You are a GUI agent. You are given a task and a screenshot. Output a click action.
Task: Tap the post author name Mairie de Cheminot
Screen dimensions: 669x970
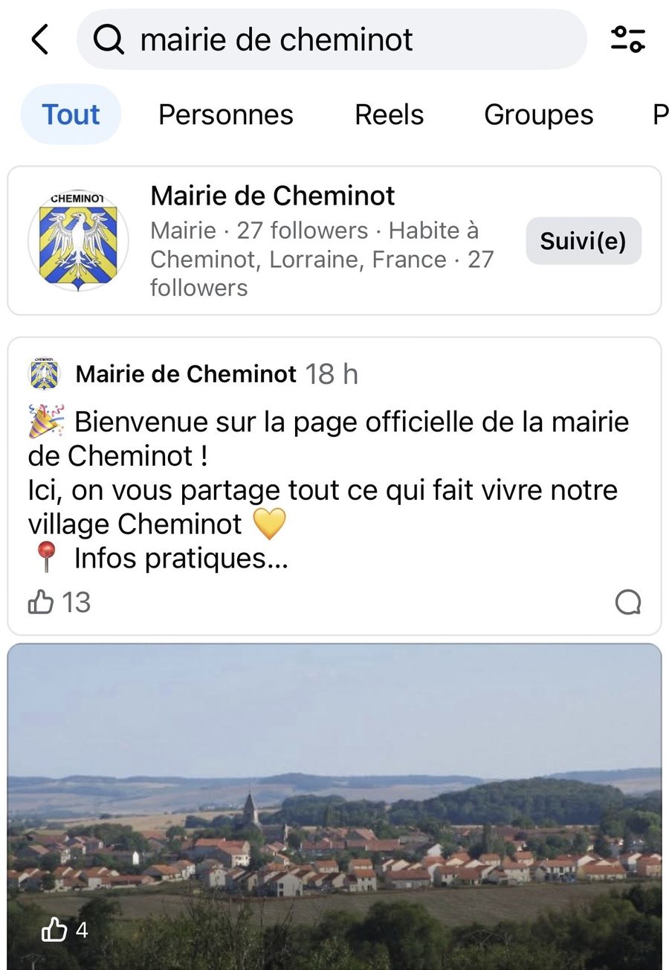[186, 374]
